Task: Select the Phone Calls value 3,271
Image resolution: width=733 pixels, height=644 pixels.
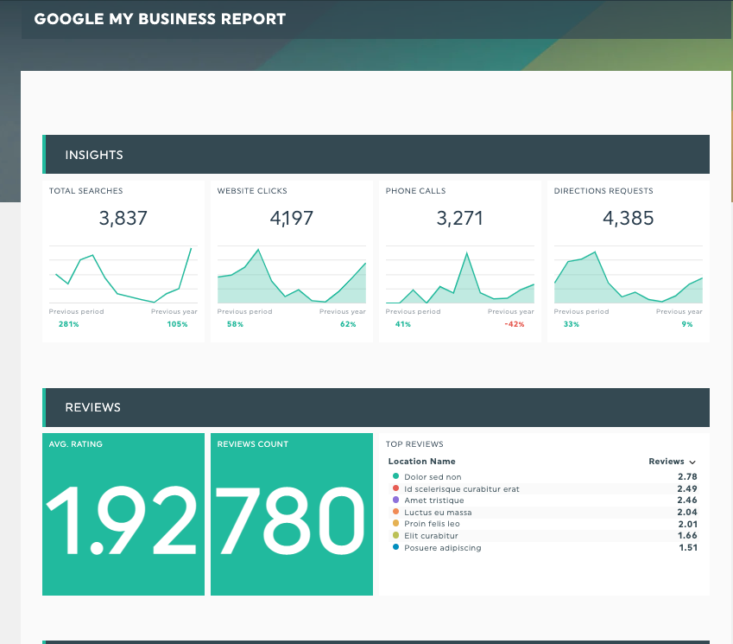Action: tap(459, 218)
